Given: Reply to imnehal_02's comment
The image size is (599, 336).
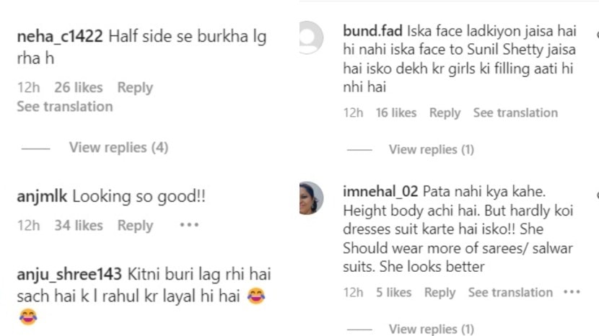Looking at the screenshot, I should tap(440, 292).
